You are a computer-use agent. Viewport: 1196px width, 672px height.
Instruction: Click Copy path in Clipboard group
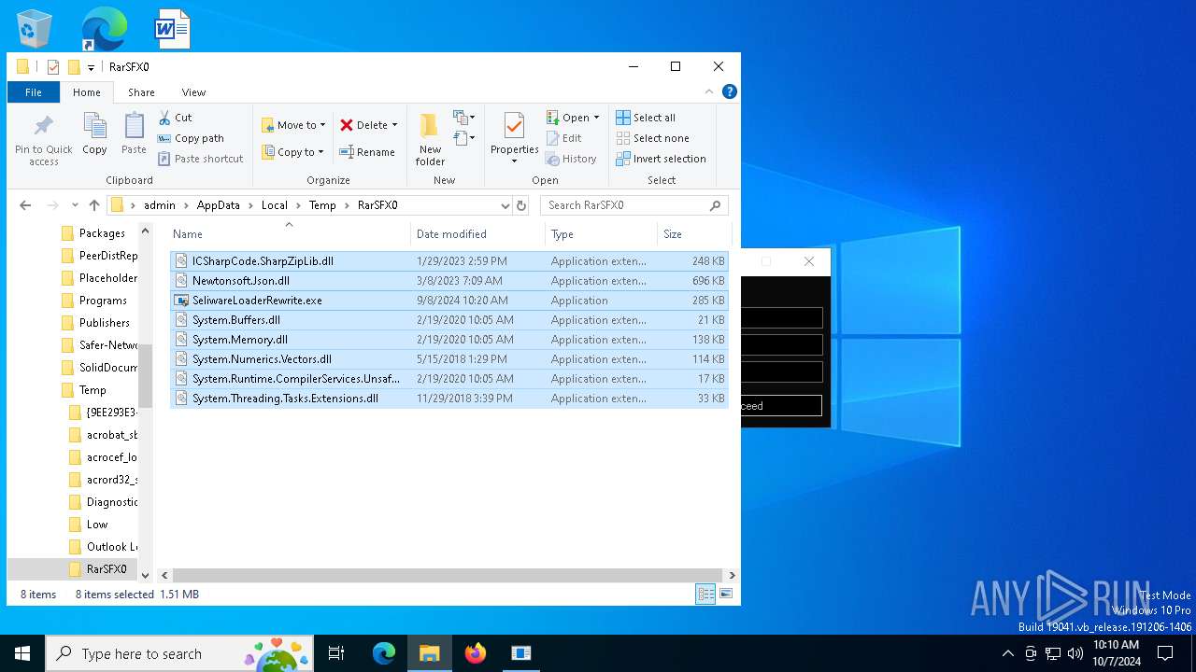click(191, 138)
